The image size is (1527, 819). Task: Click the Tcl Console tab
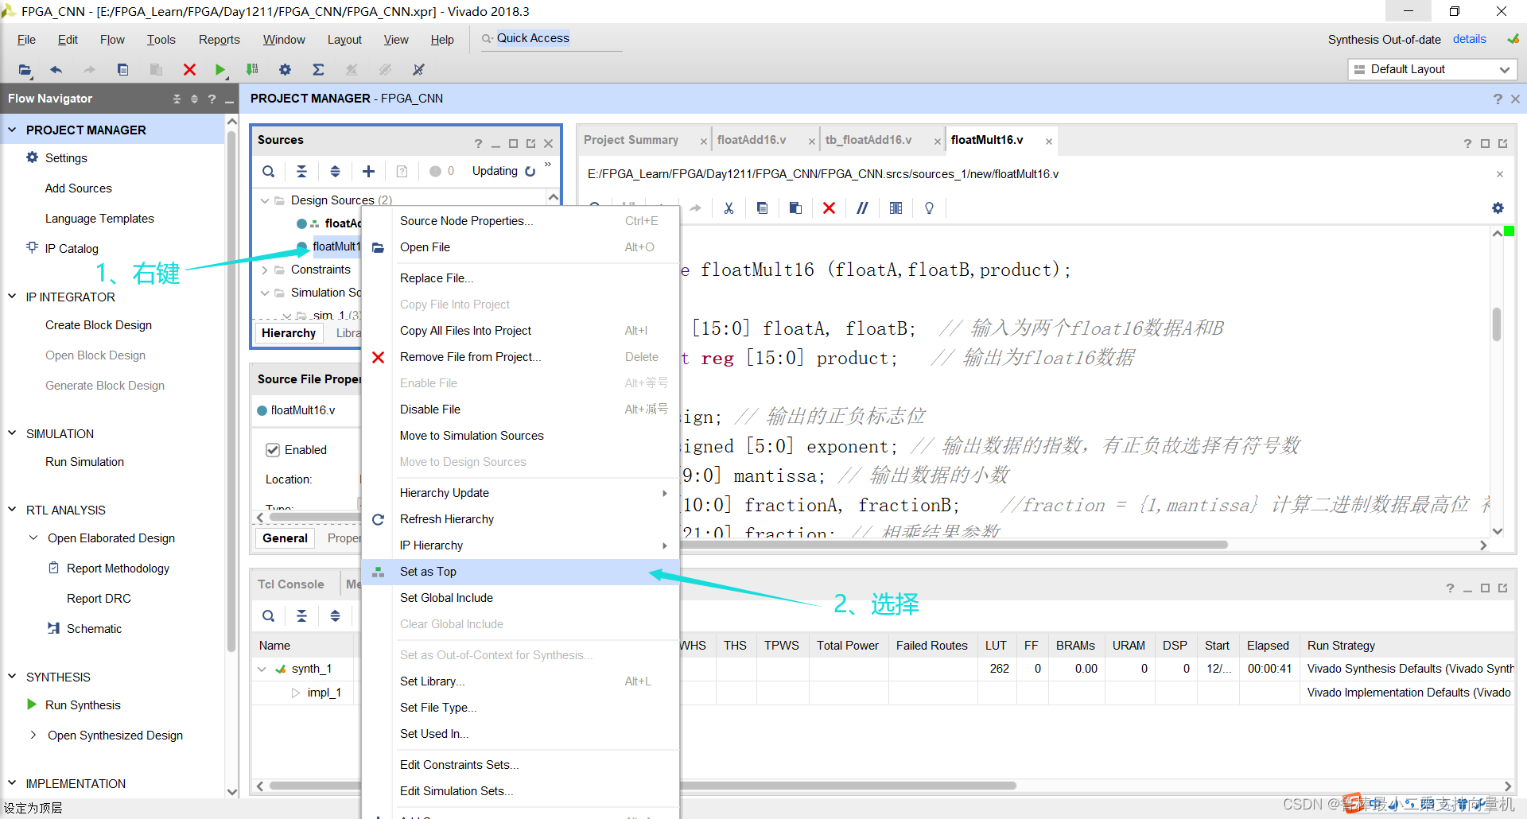pyautogui.click(x=291, y=584)
